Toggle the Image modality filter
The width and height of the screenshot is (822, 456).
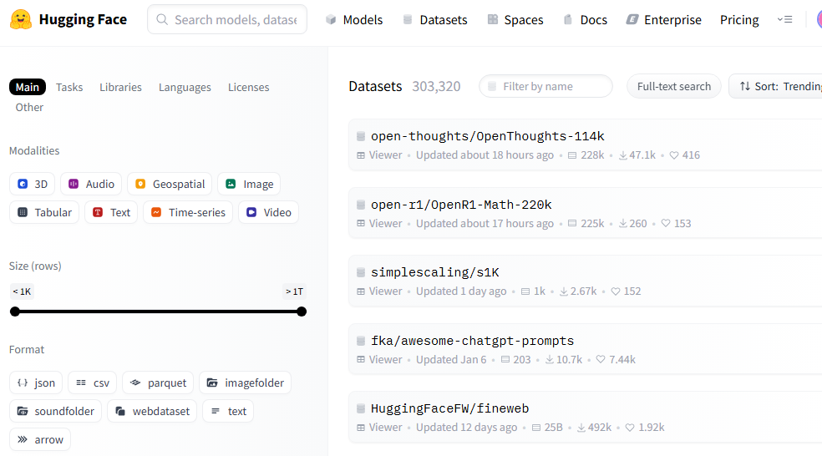(249, 184)
